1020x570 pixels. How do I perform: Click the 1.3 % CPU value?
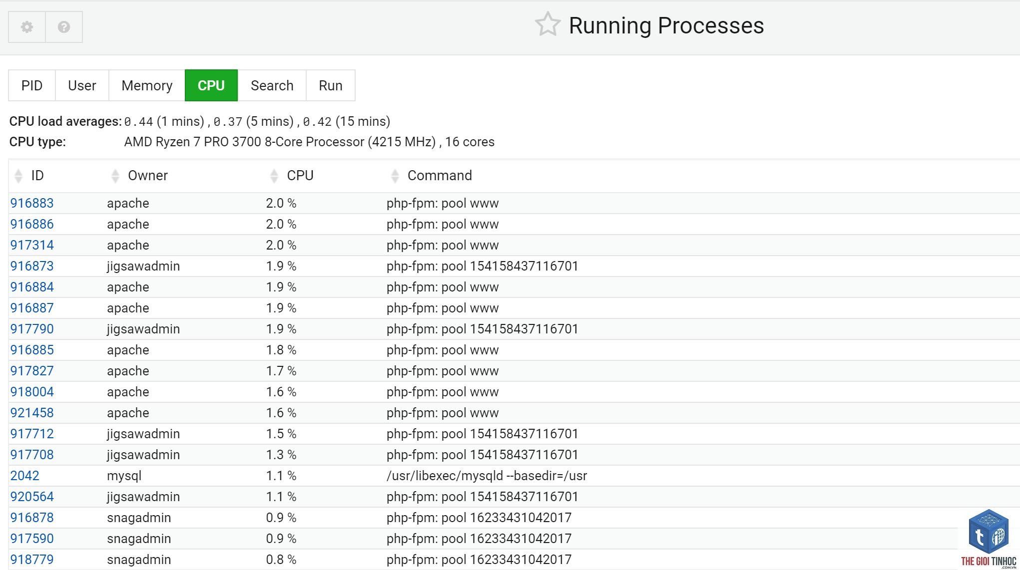coord(281,455)
